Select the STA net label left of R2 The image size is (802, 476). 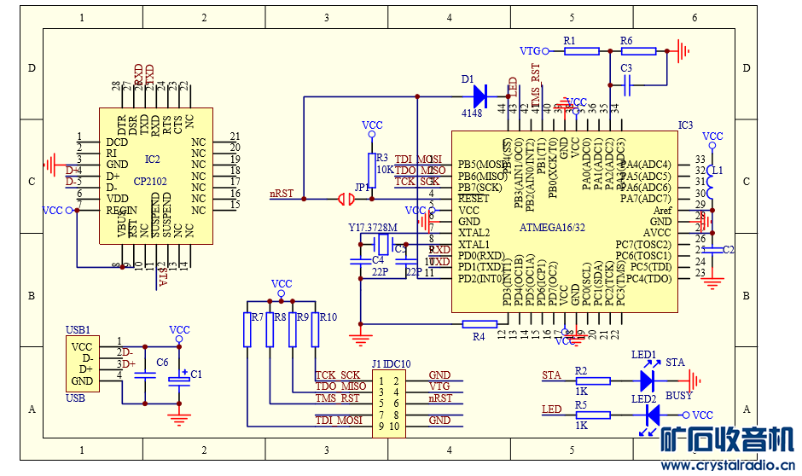[551, 374]
